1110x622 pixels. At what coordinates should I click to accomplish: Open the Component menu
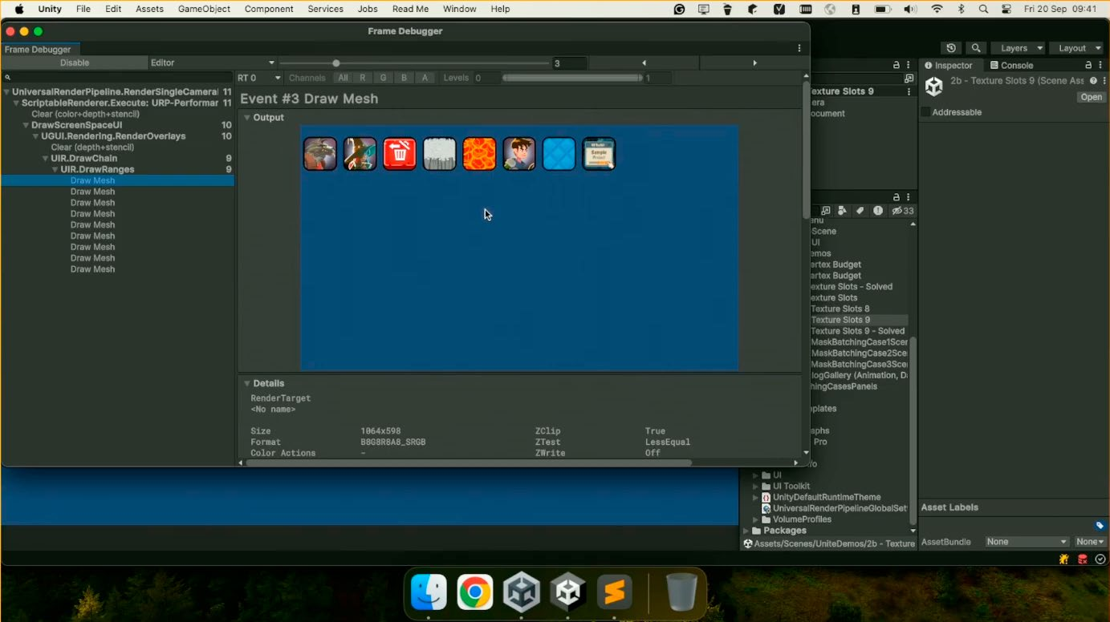point(269,9)
